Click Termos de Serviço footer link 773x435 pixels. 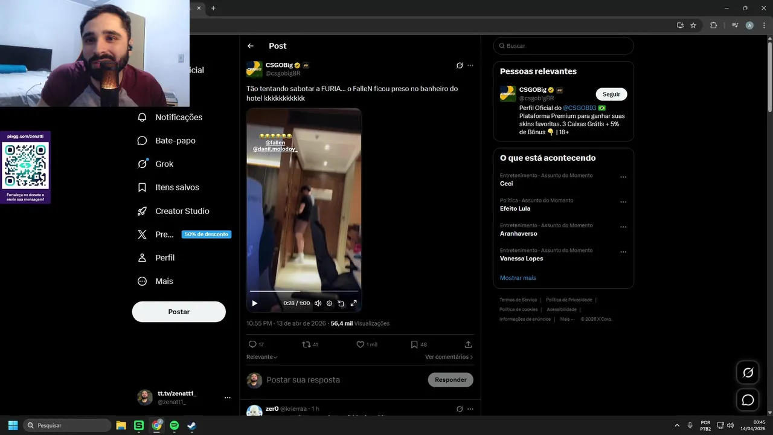518,300
